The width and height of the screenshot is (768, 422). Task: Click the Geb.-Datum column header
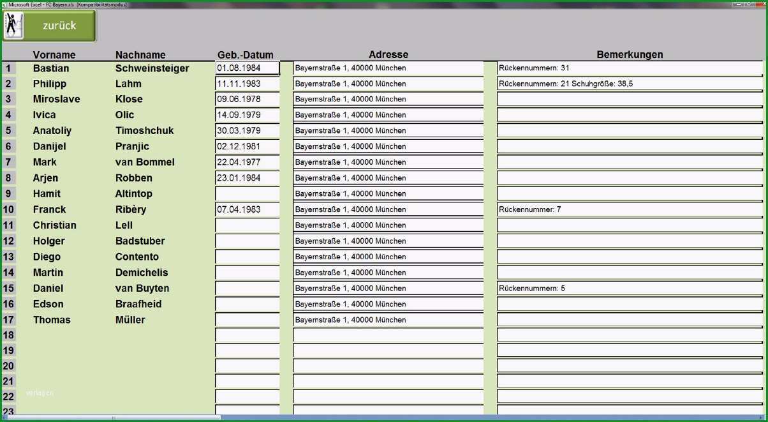tap(245, 55)
